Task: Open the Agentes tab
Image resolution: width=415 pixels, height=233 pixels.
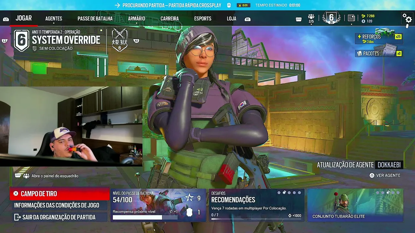Action: (x=54, y=18)
